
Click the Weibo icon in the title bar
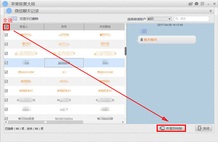[190, 4]
